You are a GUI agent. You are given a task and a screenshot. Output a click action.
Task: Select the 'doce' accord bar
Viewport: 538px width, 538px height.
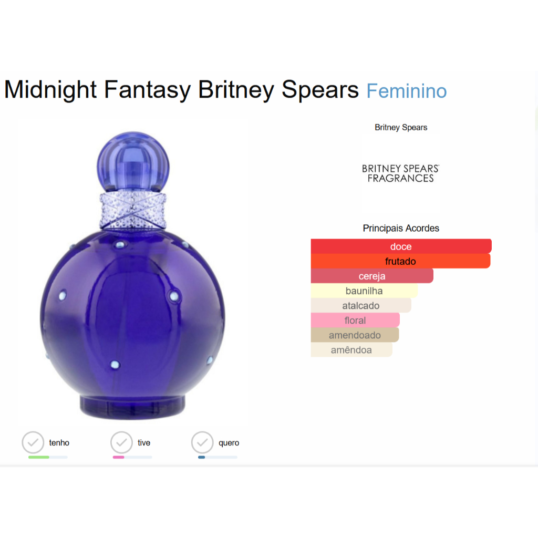401,246
